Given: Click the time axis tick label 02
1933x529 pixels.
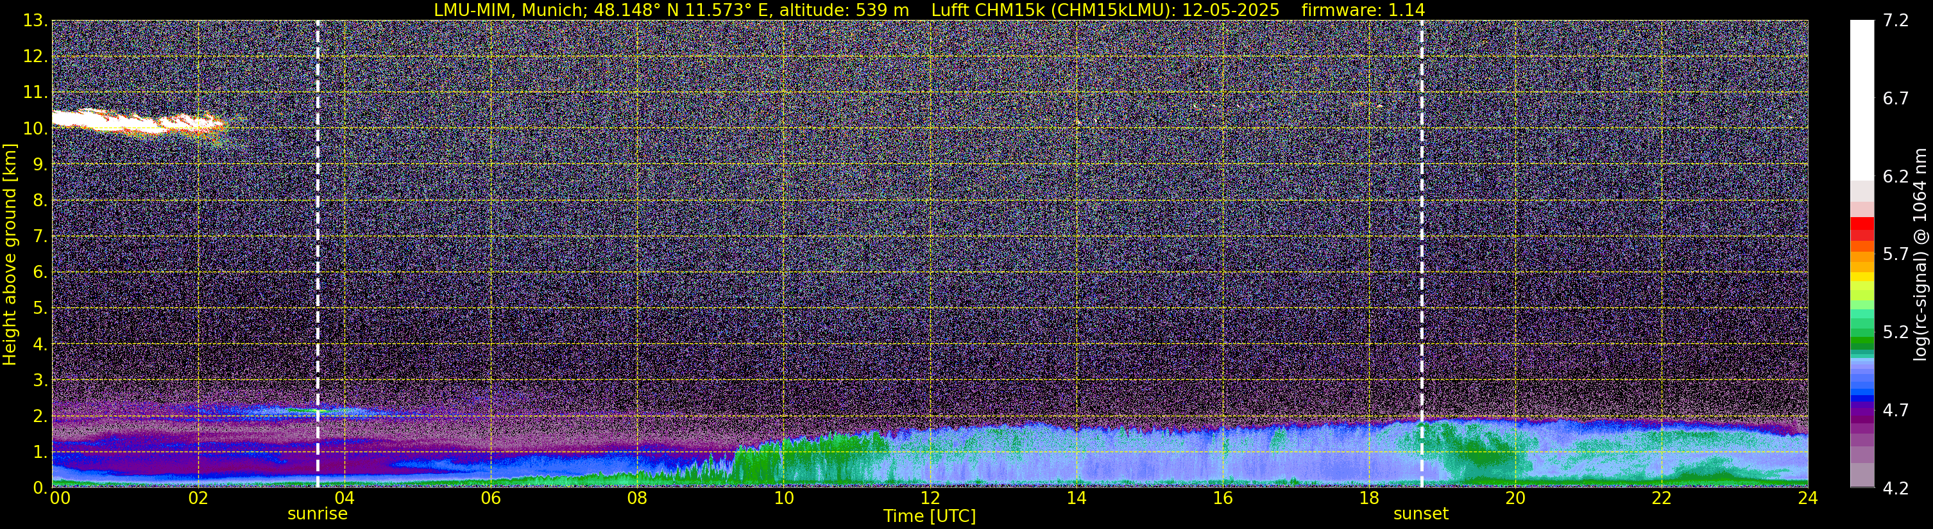Looking at the screenshot, I should (x=198, y=498).
